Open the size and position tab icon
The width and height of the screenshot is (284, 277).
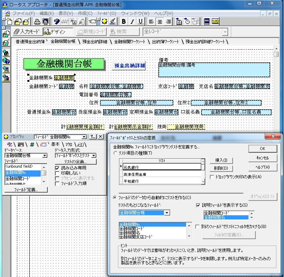[43, 145]
